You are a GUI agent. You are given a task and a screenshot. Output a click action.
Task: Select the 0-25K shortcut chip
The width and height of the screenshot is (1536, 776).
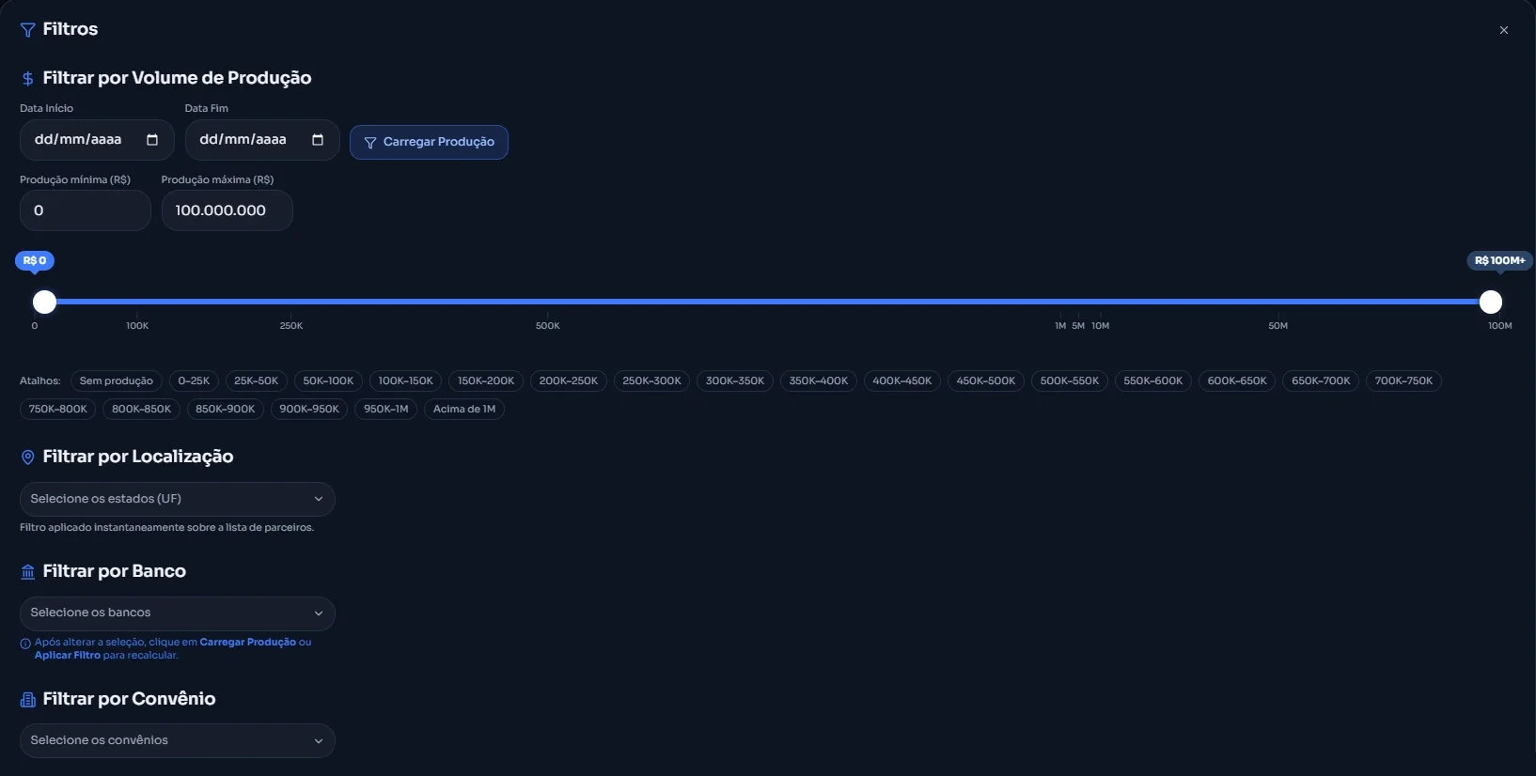point(194,380)
